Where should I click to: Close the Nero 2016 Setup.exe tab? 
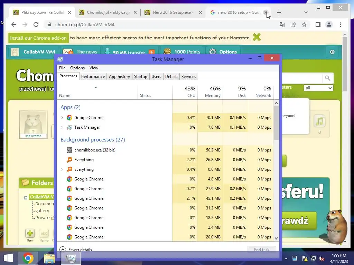click(200, 12)
